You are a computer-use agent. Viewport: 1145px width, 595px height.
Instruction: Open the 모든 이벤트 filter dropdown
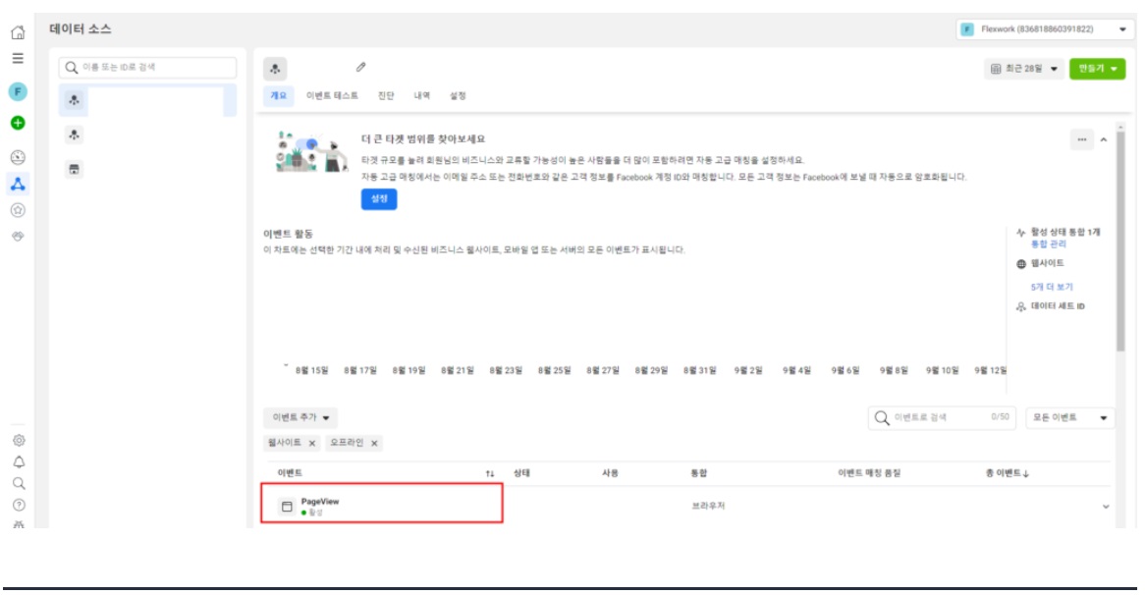[x=1069, y=417]
